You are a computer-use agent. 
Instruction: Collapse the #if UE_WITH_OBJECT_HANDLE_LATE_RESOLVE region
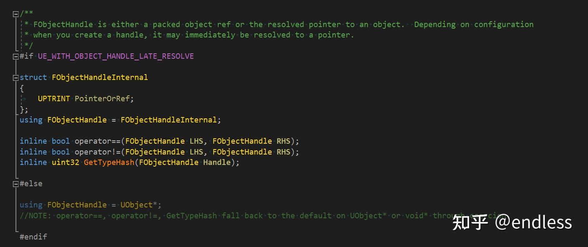[x=16, y=56]
